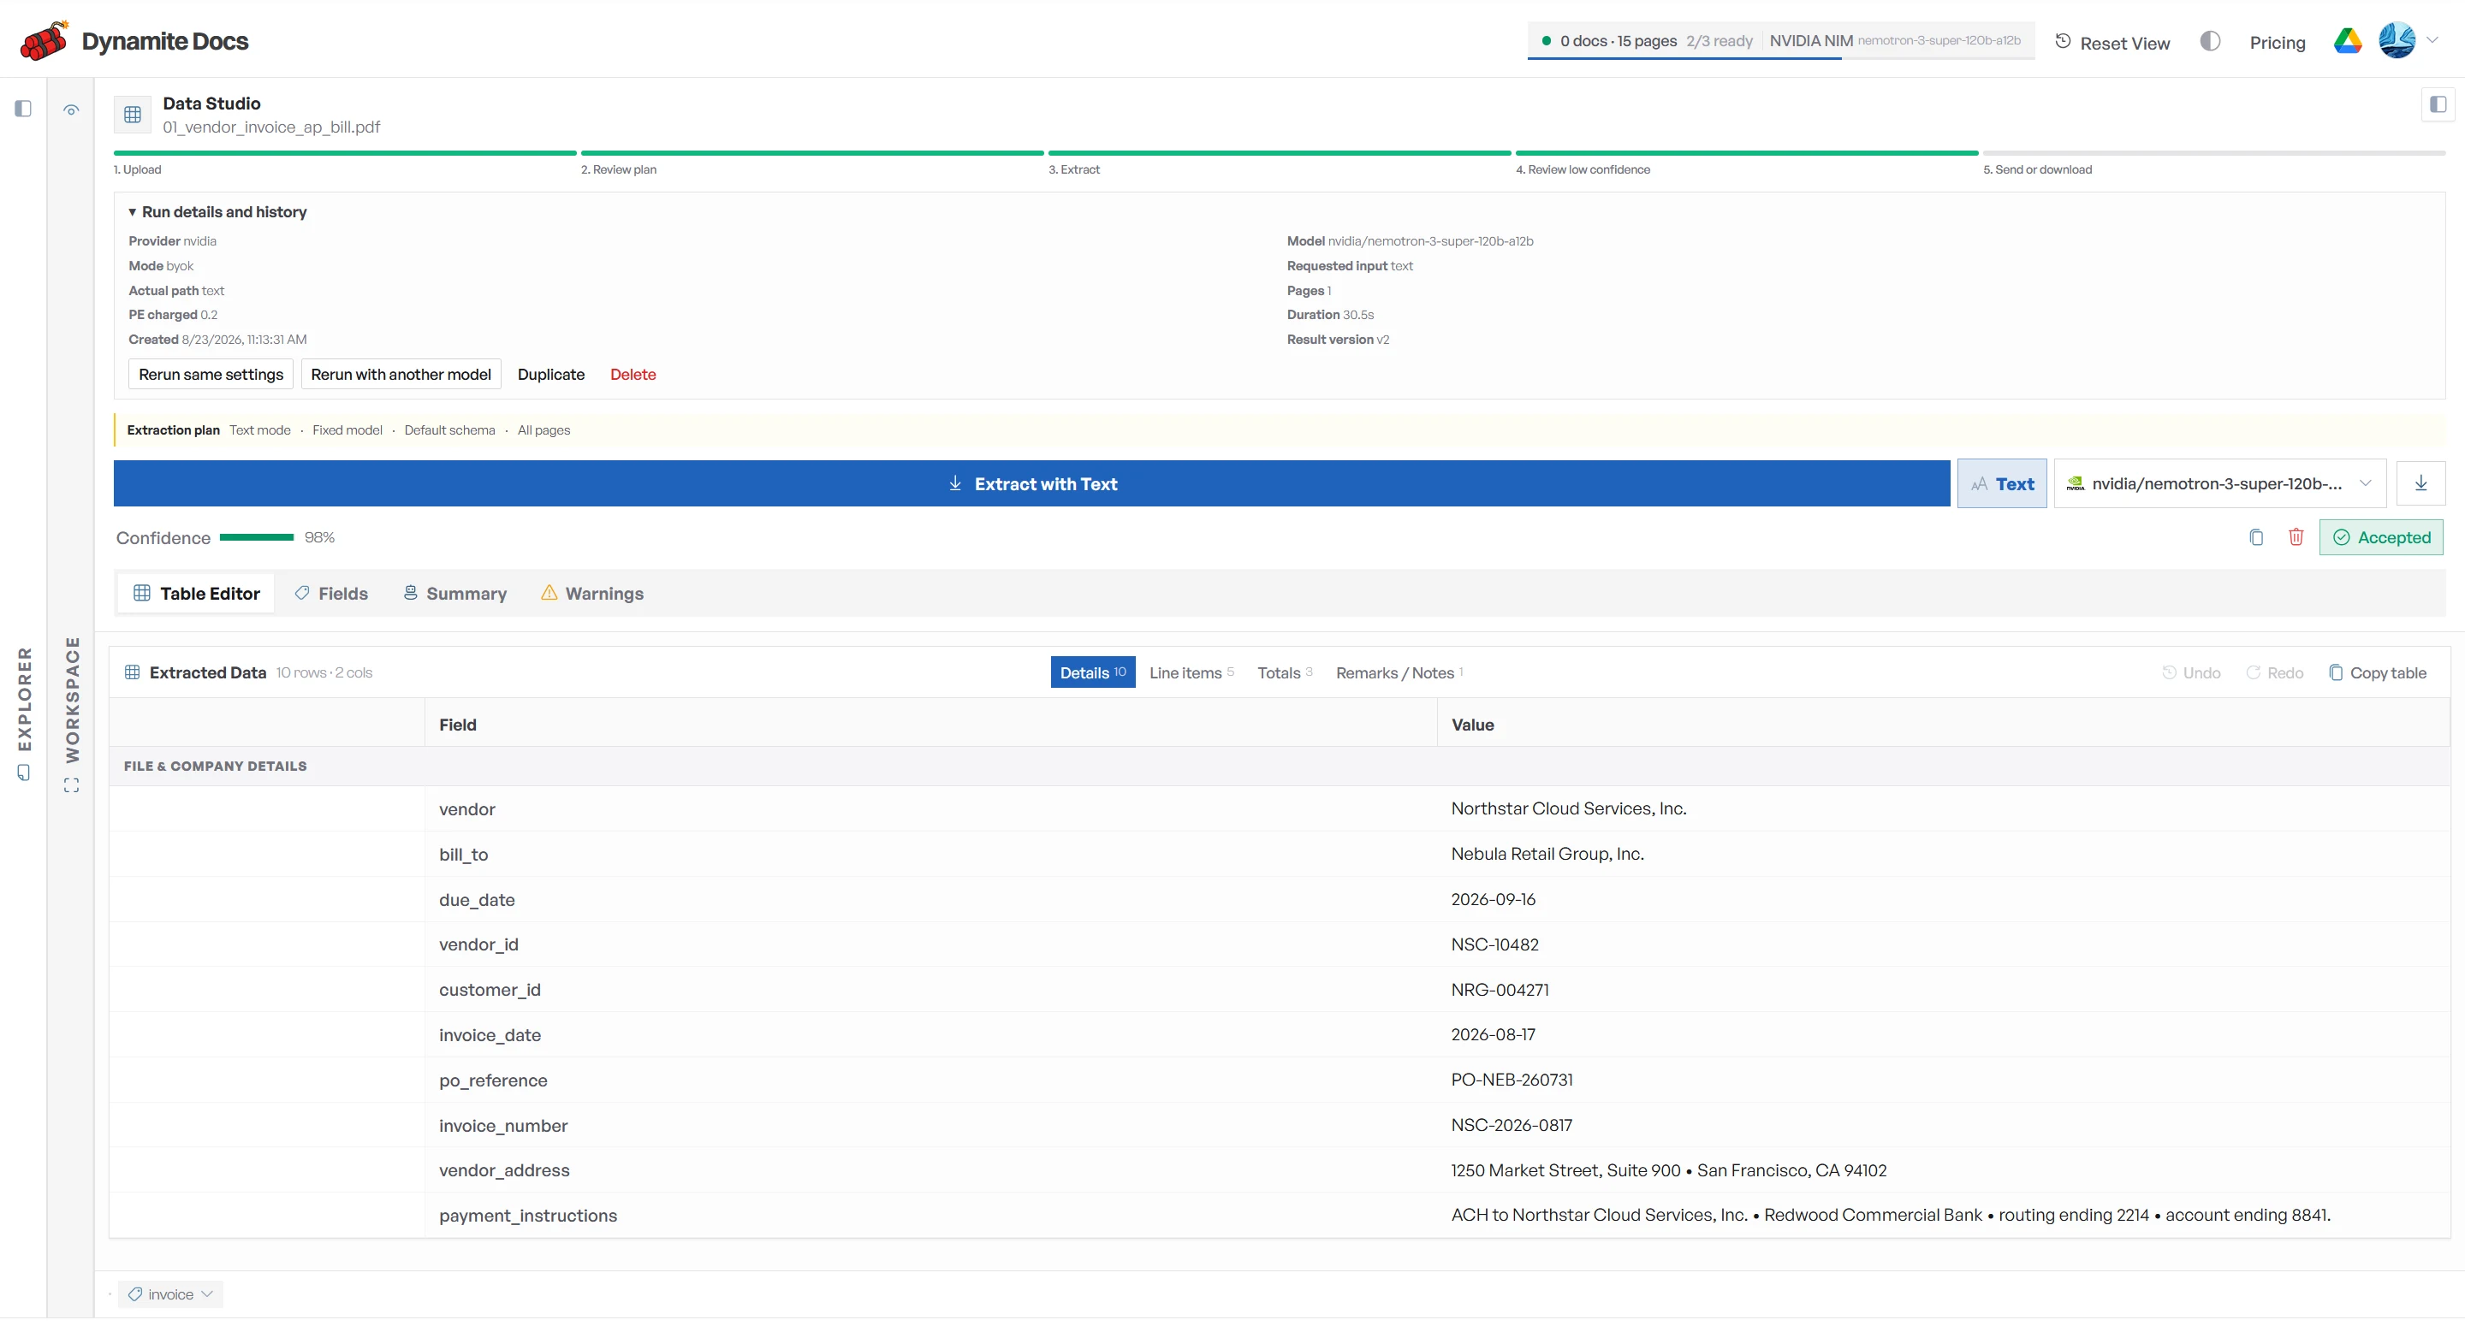This screenshot has height=1326, width=2465.
Task: Select the Totals sub-tab
Action: 1285,672
